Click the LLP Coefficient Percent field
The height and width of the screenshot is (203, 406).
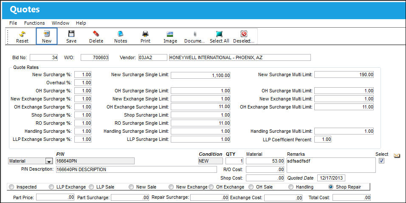point(323,139)
